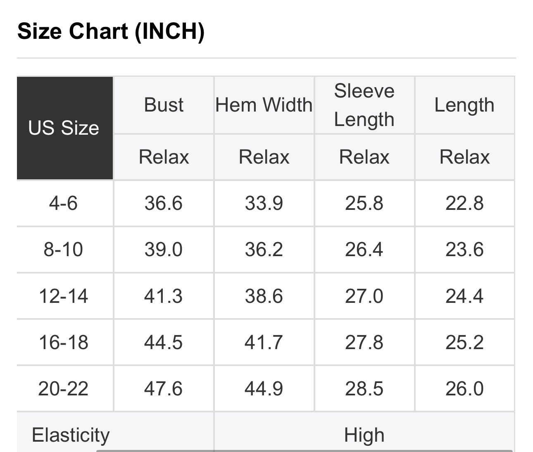Click the Bust column header
Screen dimensions: 533x452
tap(164, 105)
